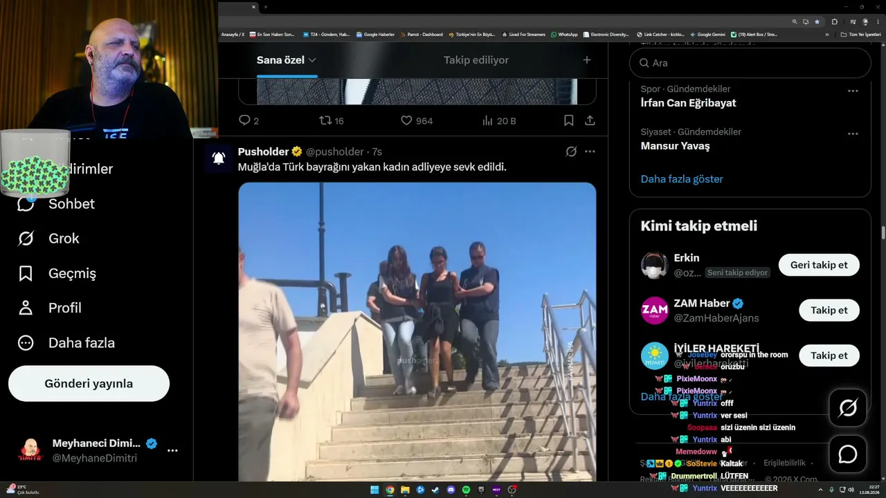Open Sohbet messages in the sidebar
The height and width of the screenshot is (498, 886).
(55, 204)
